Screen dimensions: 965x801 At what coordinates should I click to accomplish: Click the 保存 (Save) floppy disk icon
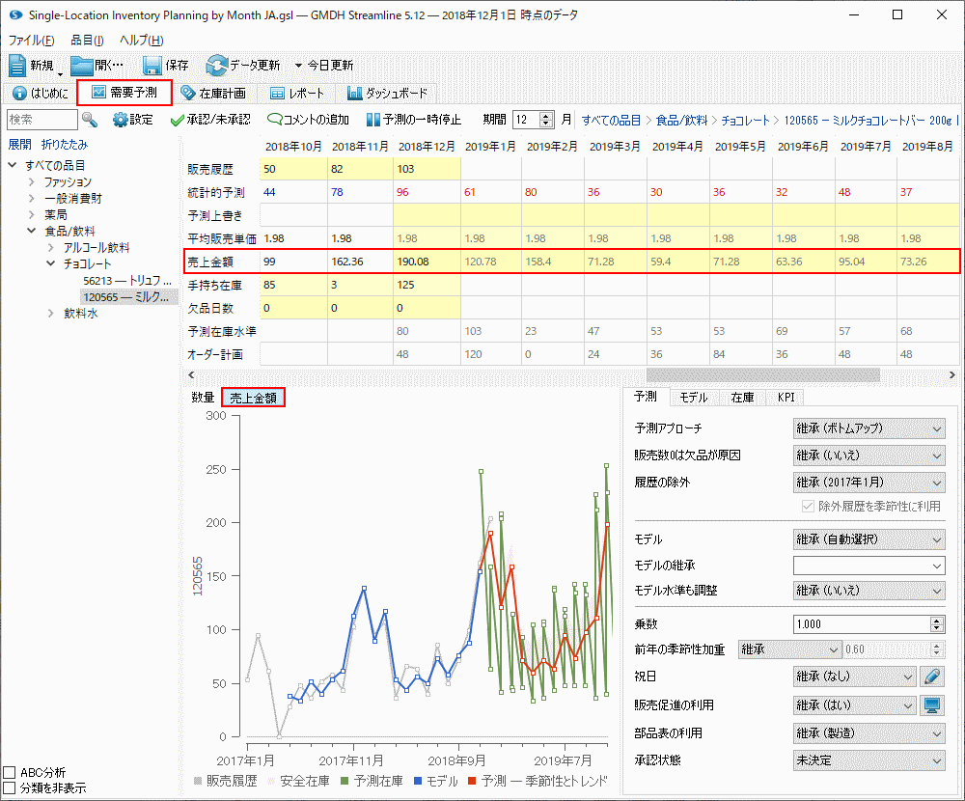pyautogui.click(x=152, y=66)
